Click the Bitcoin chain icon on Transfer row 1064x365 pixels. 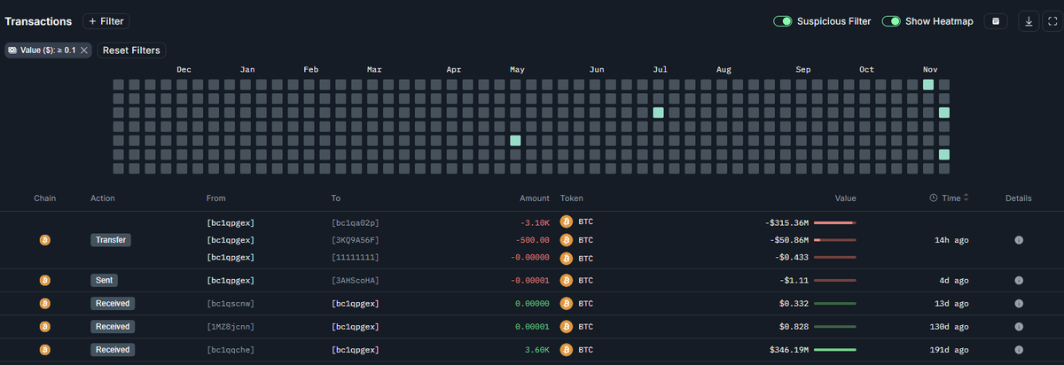[44, 240]
